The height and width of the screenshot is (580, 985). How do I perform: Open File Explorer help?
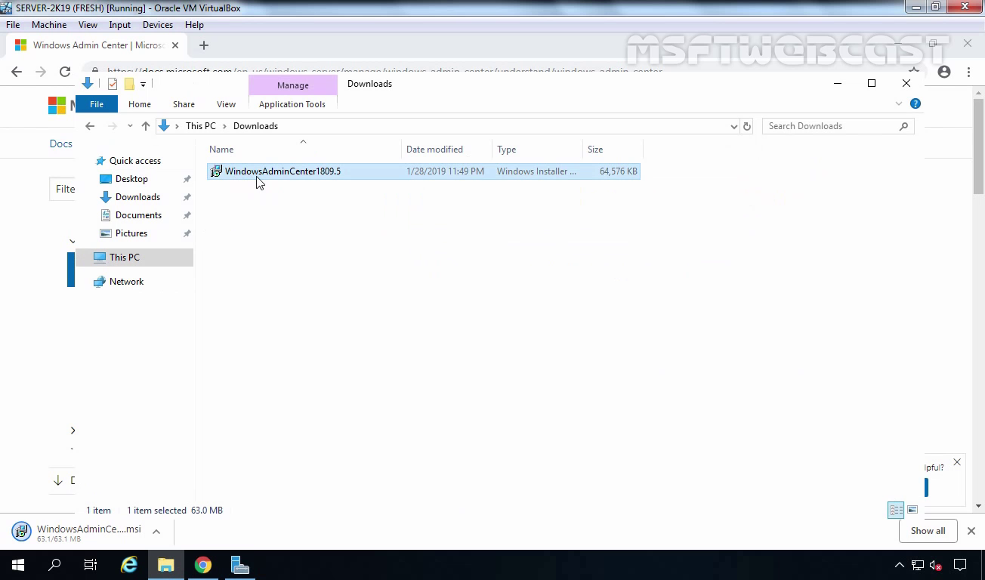916,103
